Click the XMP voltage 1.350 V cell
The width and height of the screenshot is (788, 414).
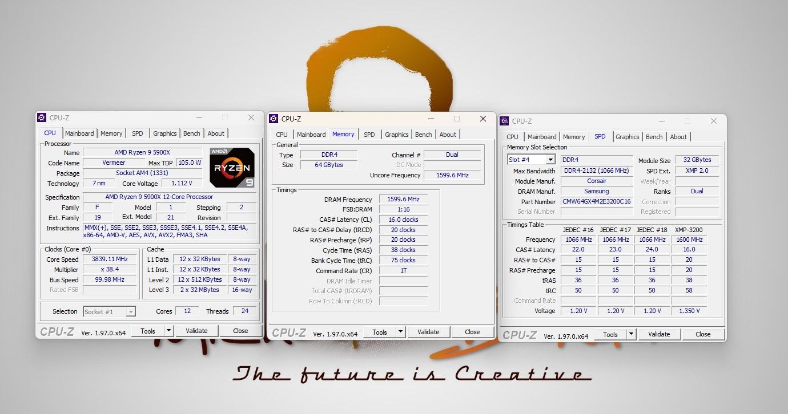pos(689,311)
